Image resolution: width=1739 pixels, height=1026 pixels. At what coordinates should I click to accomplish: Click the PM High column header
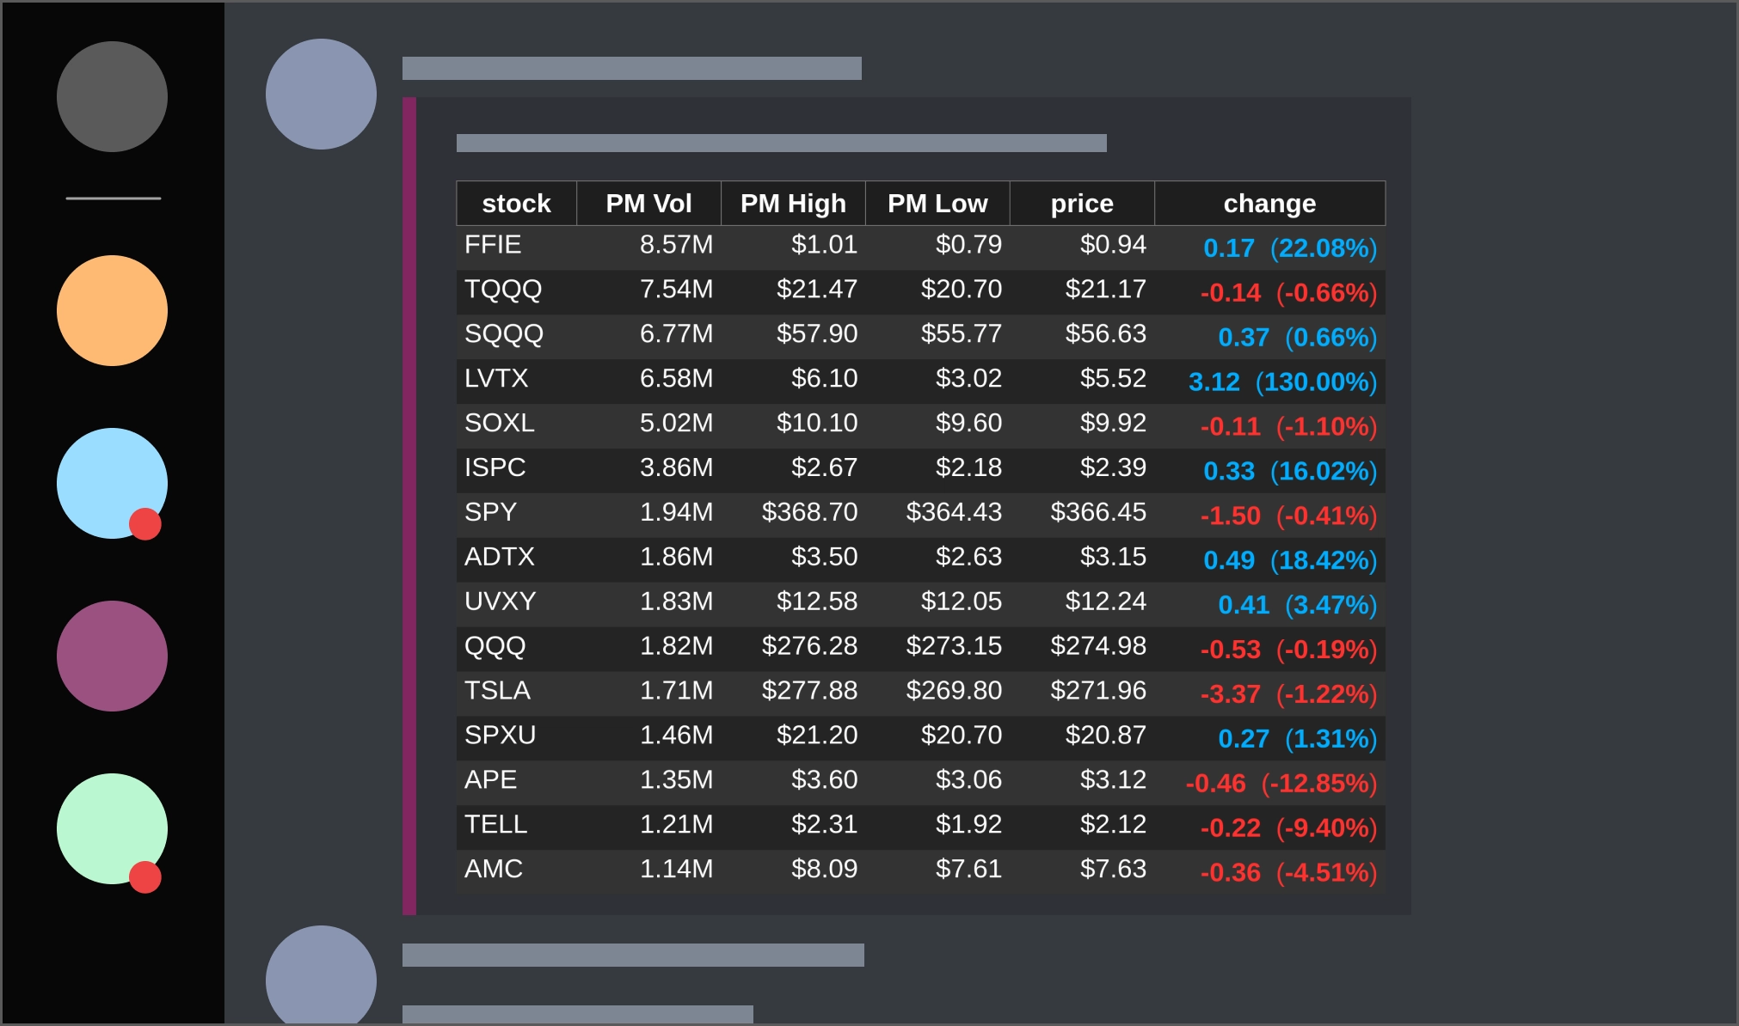[x=793, y=204]
